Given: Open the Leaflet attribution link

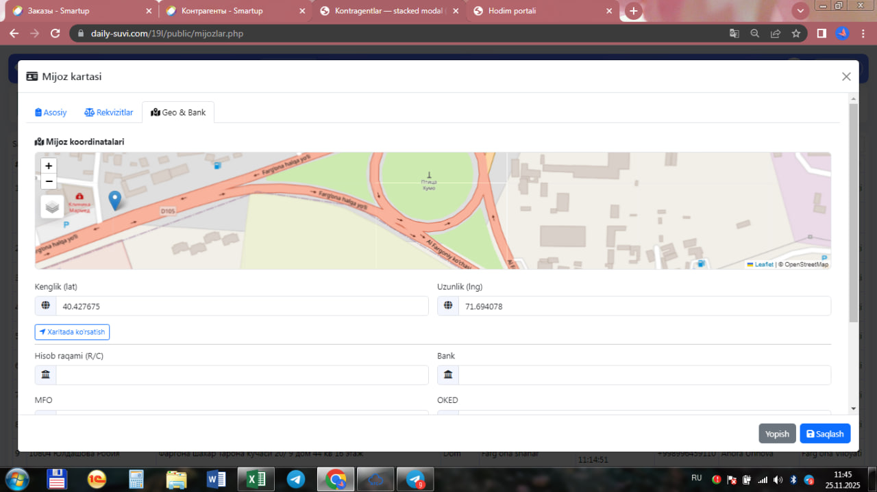Looking at the screenshot, I should pos(763,264).
